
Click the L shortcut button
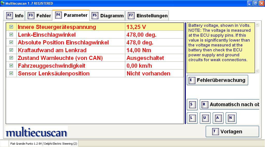[192, 118]
